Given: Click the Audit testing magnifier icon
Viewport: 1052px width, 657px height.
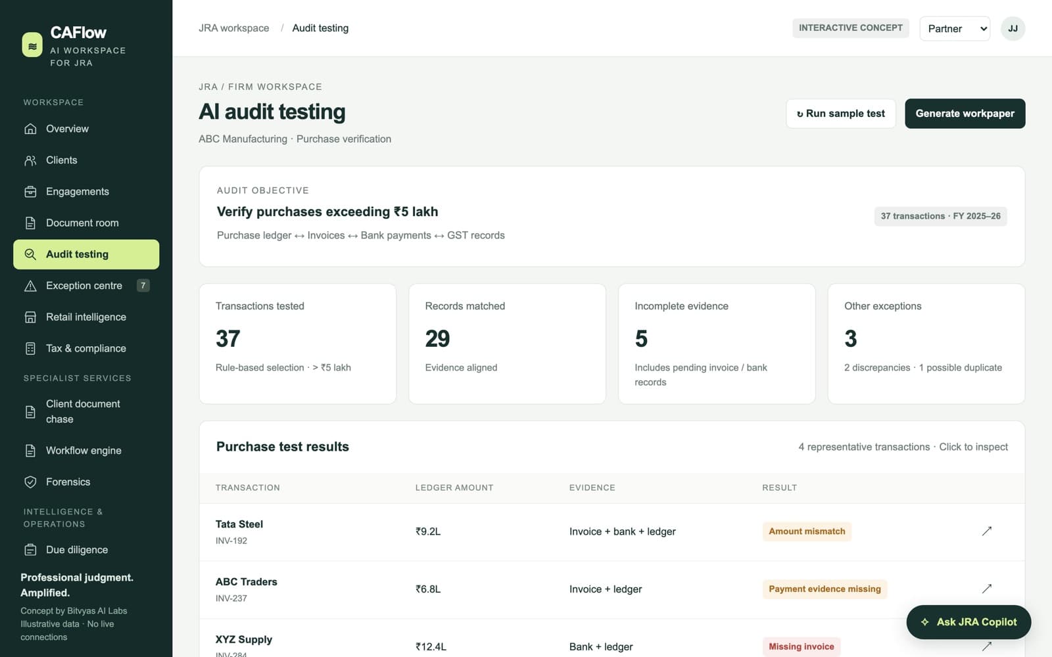Looking at the screenshot, I should tap(30, 254).
